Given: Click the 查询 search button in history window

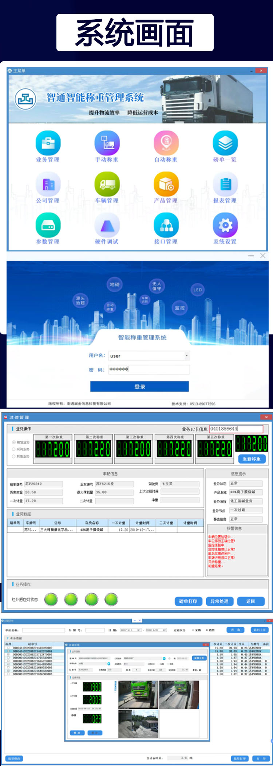Looking at the screenshot, I should (236, 630).
